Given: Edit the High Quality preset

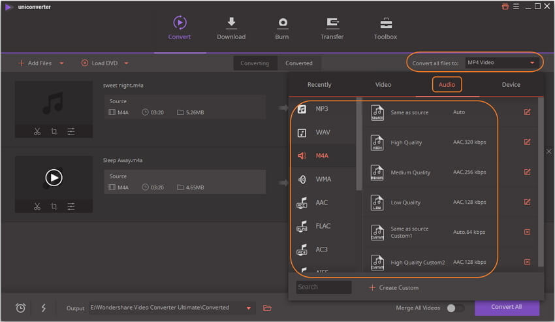Looking at the screenshot, I should tap(527, 142).
